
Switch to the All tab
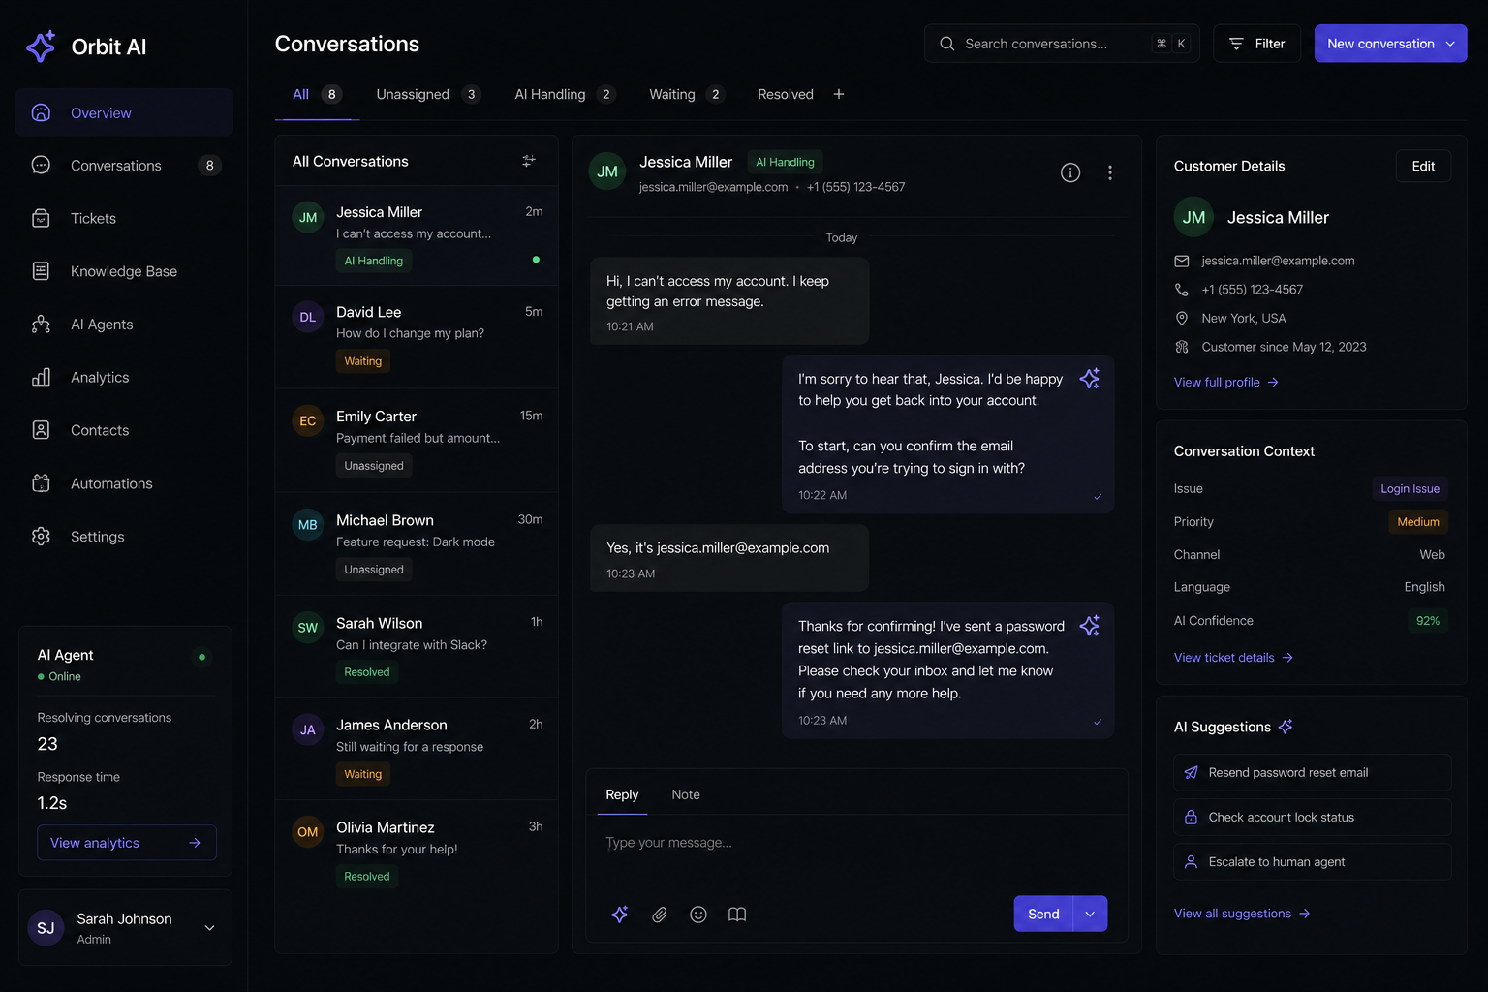click(317, 94)
